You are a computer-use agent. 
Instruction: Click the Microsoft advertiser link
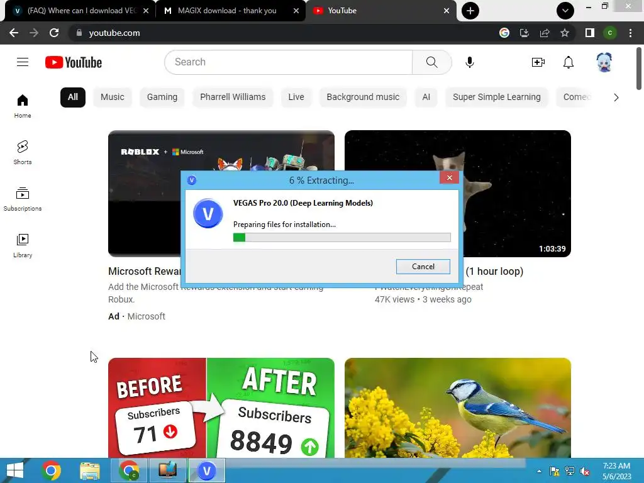[x=146, y=316]
